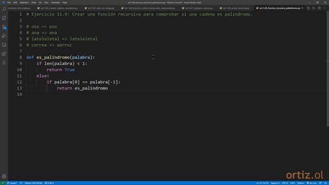Click the Go Live status bar button
The height and width of the screenshot is (185, 329).
coord(312,183)
